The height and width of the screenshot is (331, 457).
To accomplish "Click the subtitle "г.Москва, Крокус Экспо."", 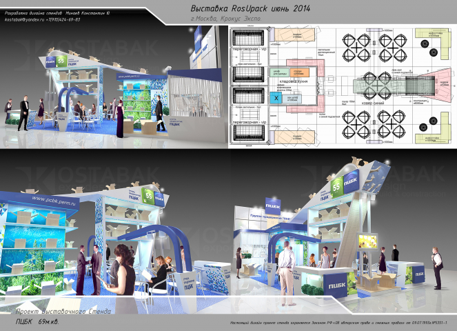I will tap(226, 19).
